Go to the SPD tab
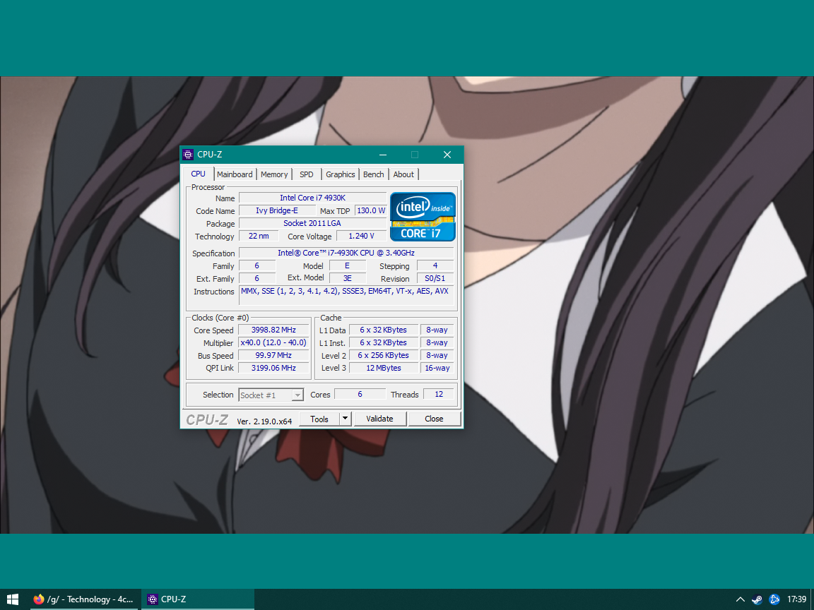 click(306, 174)
